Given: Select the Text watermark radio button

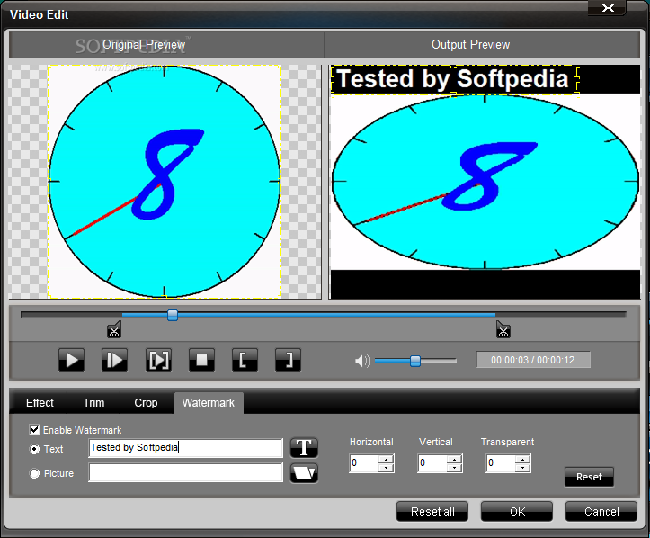Looking at the screenshot, I should [x=34, y=449].
